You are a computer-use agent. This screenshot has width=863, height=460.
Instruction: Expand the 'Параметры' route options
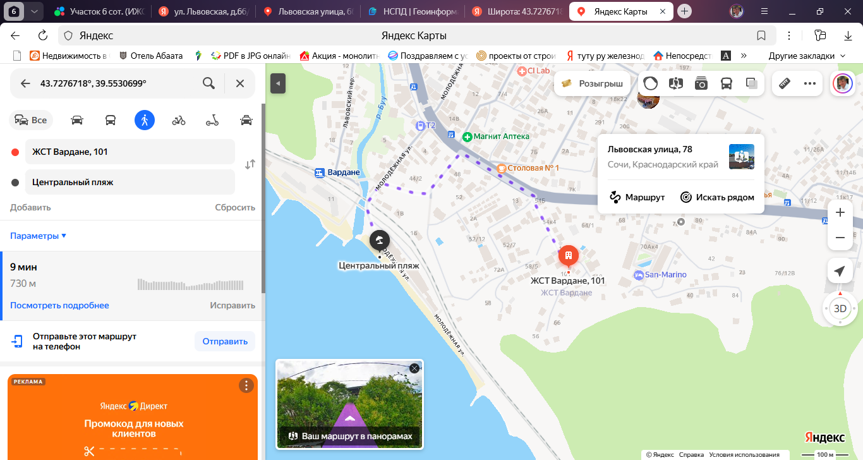click(38, 236)
